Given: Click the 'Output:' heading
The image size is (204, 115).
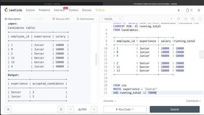Looking at the screenshot, I should tap(13, 75).
